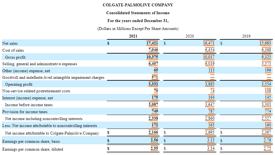Select 'Income before income taxes' label
Viewport: 275px width, 155px height.
(29, 105)
